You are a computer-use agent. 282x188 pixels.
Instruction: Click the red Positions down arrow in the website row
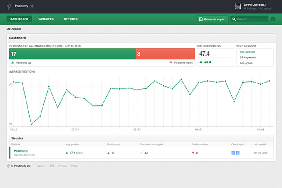pos(193,153)
